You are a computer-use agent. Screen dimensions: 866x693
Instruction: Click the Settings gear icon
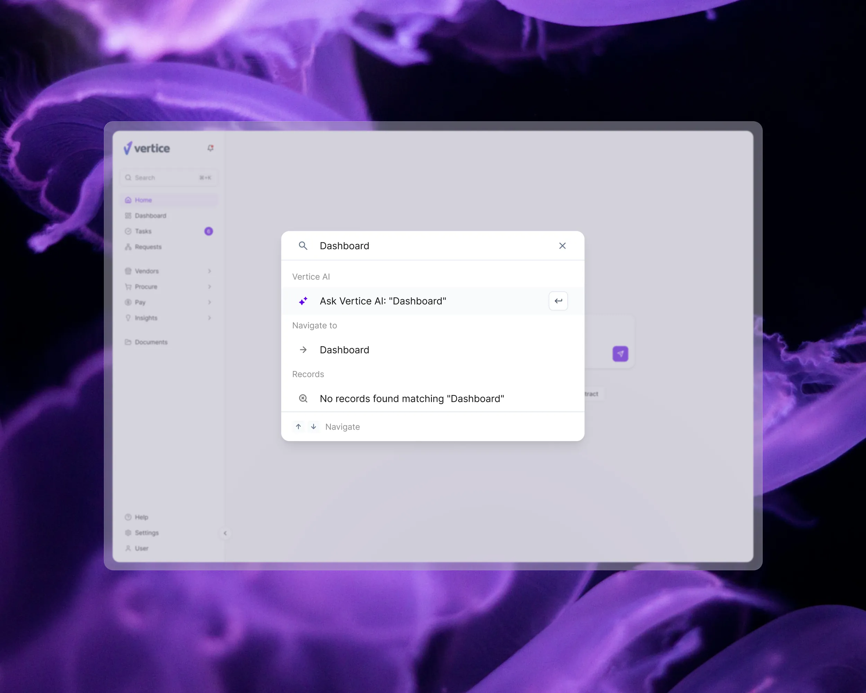128,533
